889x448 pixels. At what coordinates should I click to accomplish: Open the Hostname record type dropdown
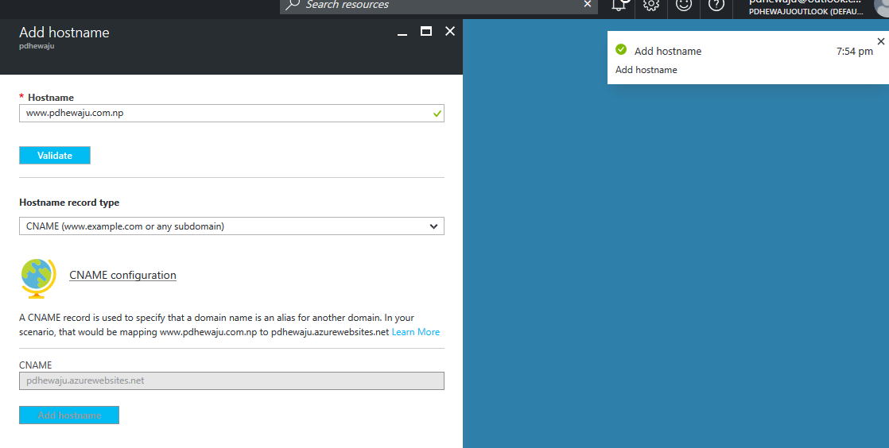231,226
